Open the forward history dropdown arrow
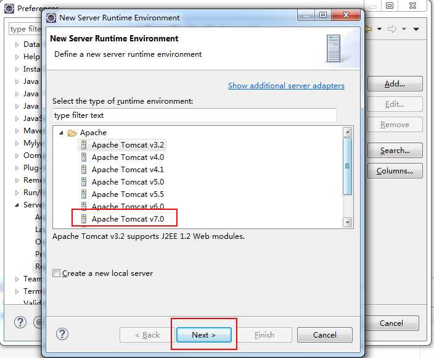434x358 pixels. (x=404, y=29)
